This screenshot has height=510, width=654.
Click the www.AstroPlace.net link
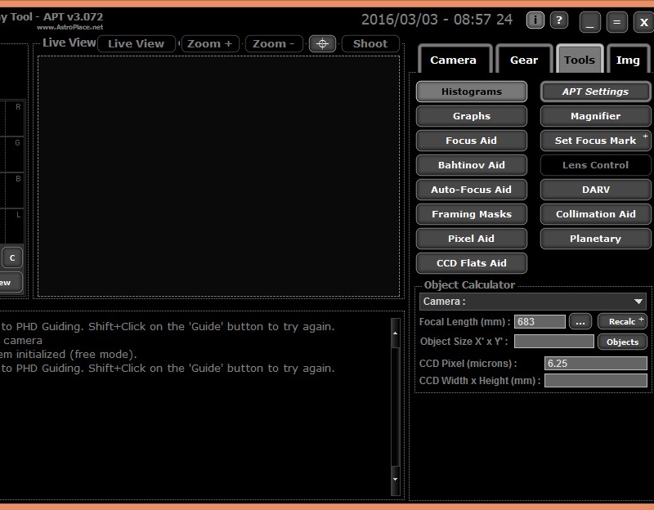pos(69,27)
